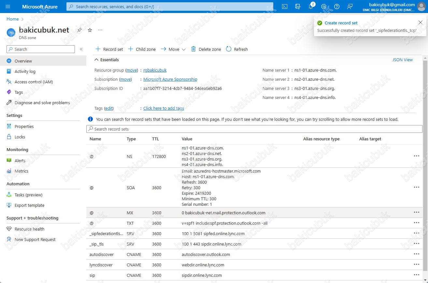The height and width of the screenshot is (283, 428).
Task: Open Cloud Shell from the top bar
Action: click(284, 7)
